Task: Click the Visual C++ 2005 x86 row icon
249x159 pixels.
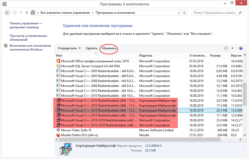Action: tap(58, 76)
